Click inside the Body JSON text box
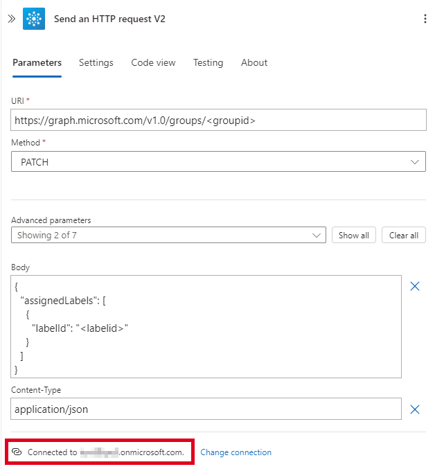This screenshot has height=469, width=435. click(206, 326)
